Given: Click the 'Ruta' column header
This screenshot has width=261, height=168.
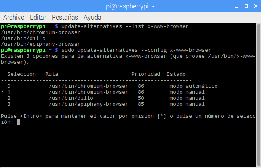Looking at the screenshot, I should click(x=52, y=74).
